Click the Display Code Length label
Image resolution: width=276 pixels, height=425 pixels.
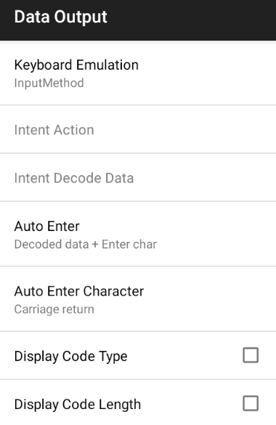coord(78,405)
